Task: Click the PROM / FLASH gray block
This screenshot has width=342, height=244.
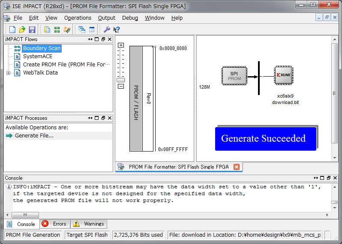Action: (136, 98)
